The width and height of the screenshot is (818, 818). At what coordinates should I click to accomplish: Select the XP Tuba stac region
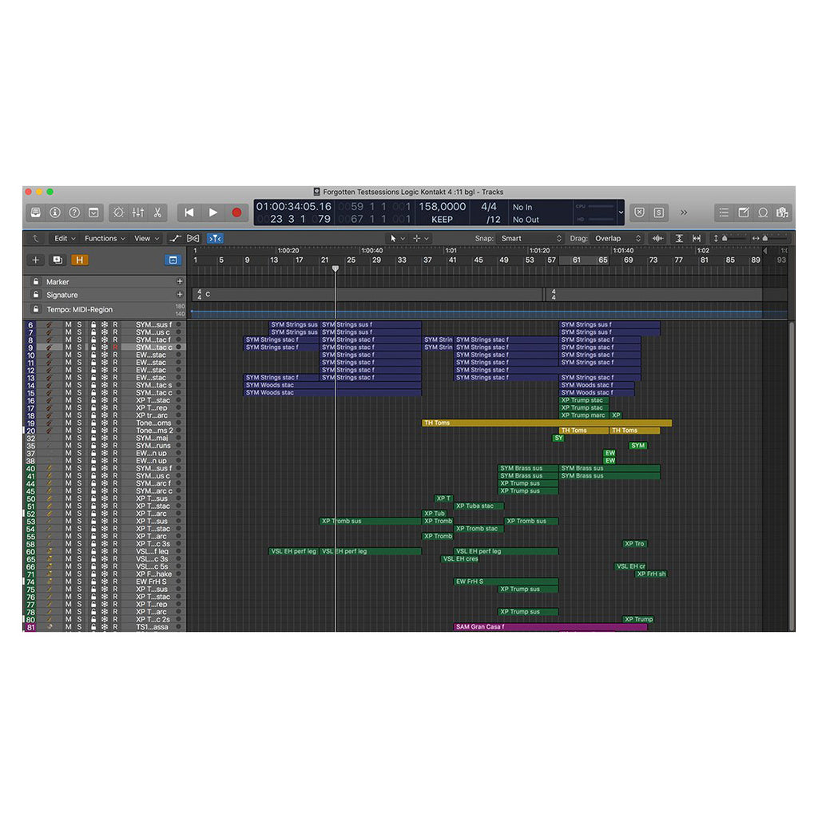[x=479, y=506]
